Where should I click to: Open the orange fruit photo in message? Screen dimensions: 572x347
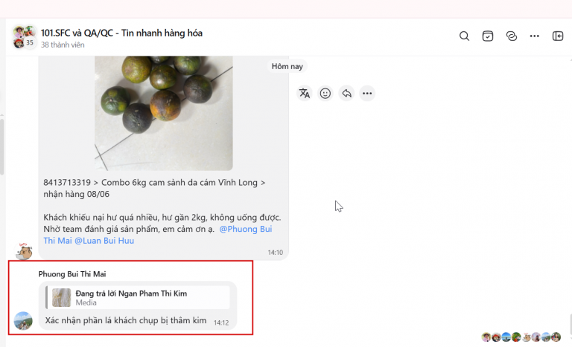[163, 113]
